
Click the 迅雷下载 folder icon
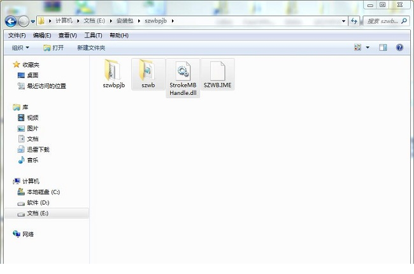(x=21, y=150)
